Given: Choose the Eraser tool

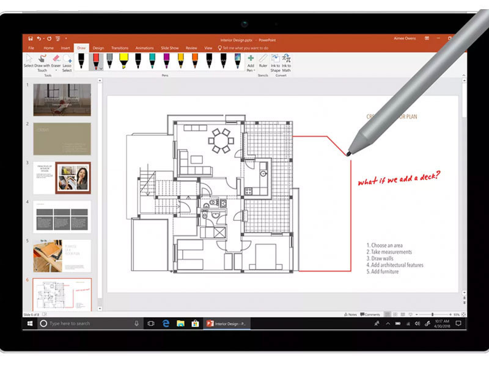Looking at the screenshot, I should (x=54, y=60).
